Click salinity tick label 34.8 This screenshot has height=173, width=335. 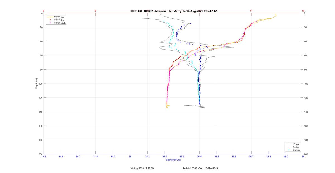95,157
